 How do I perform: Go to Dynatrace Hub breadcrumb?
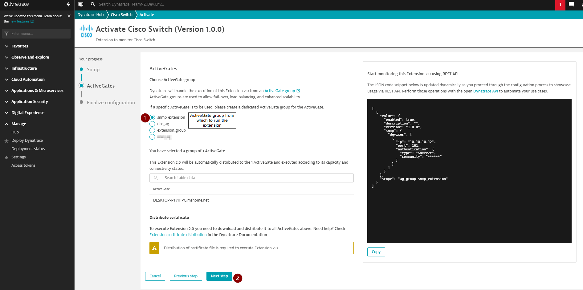click(91, 15)
